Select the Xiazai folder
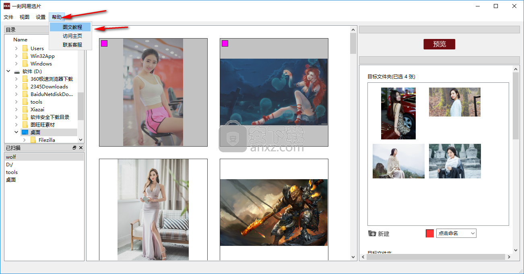The height and width of the screenshot is (274, 524). 37,110
